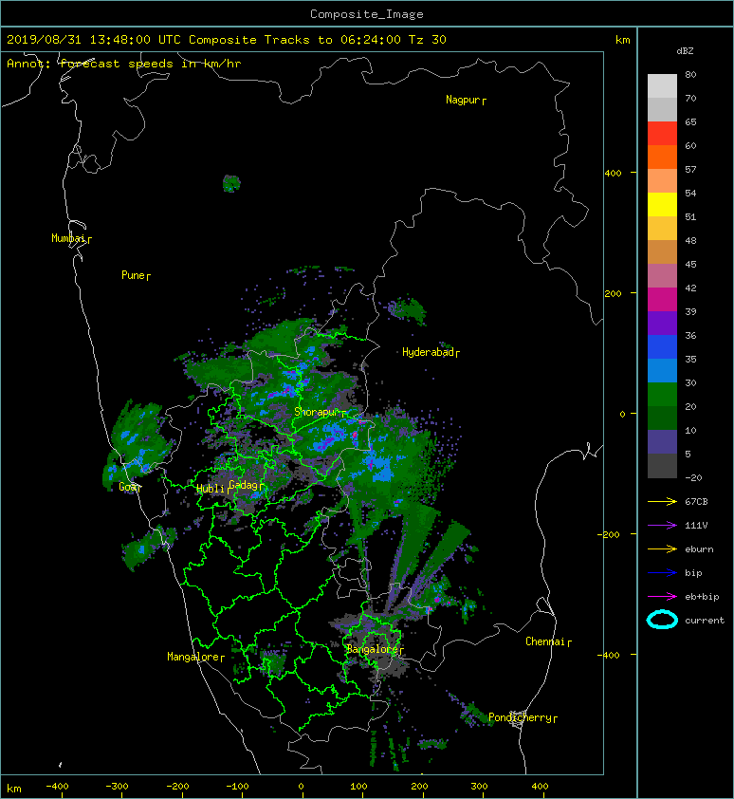Image resolution: width=734 pixels, height=799 pixels.
Task: Select the dark green 20–10 dBZ band
Action: pyautogui.click(x=662, y=418)
